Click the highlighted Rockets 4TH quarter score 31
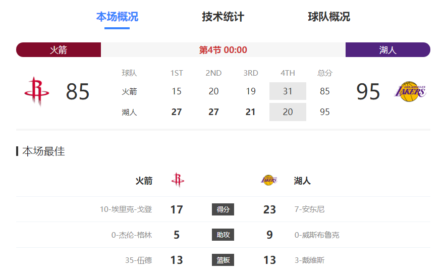This screenshot has height=274, width=446. [288, 91]
